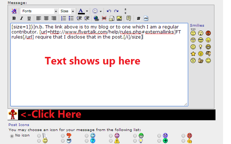
Task: Insert the cool sunglasses smilie
Action: coord(201,40)
